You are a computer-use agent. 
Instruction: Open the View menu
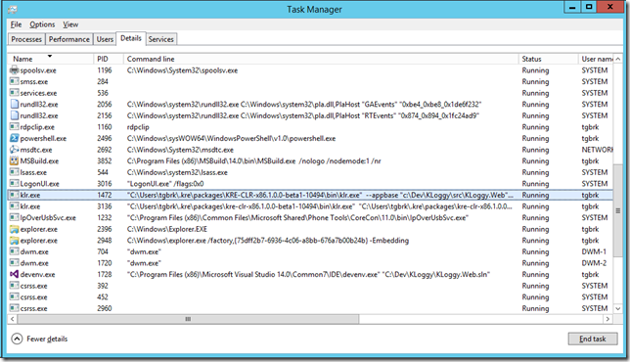70,24
